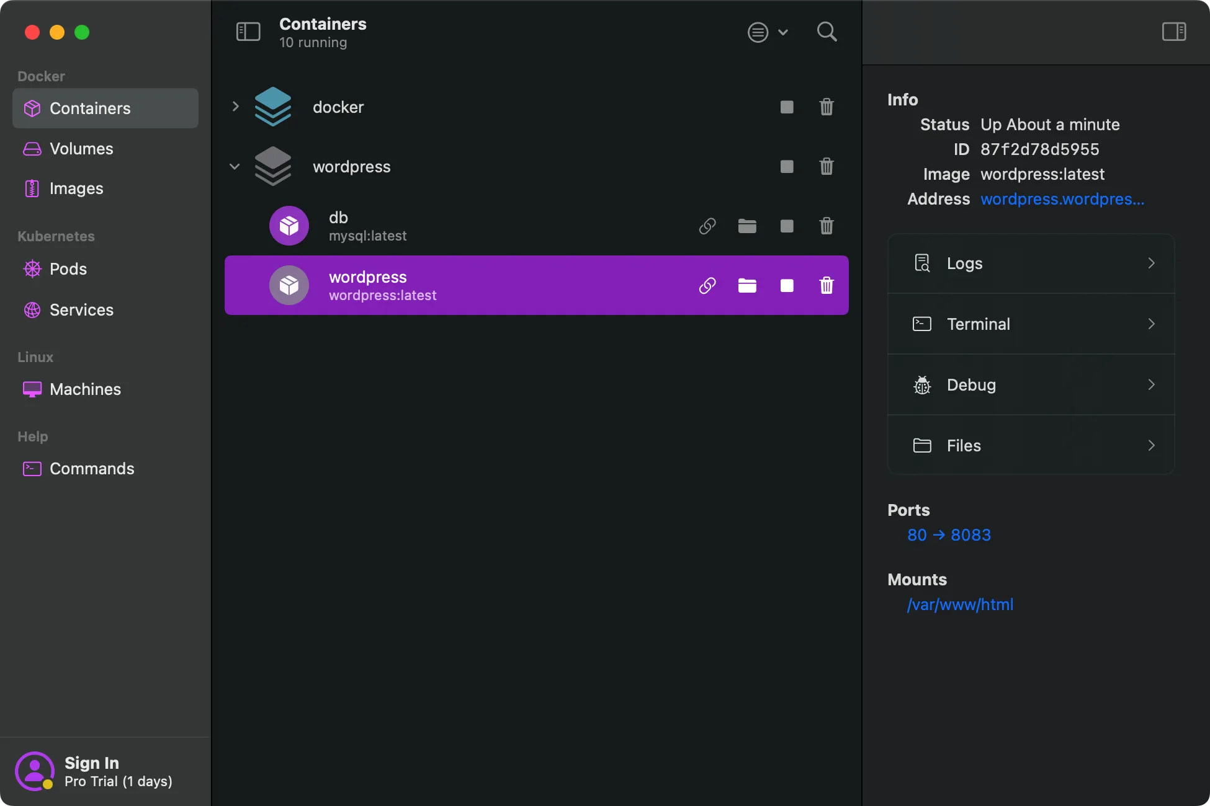Open Logs for the wordpress container
This screenshot has width=1210, height=806.
pos(1031,263)
